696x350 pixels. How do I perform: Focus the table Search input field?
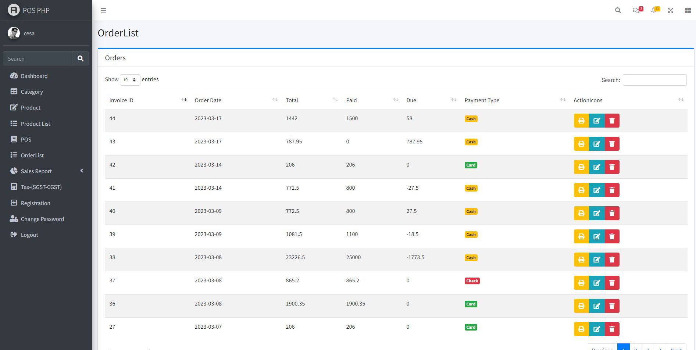654,80
